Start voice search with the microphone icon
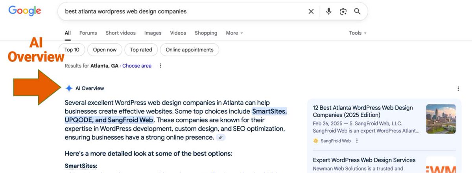The width and height of the screenshot is (472, 173). [x=329, y=11]
